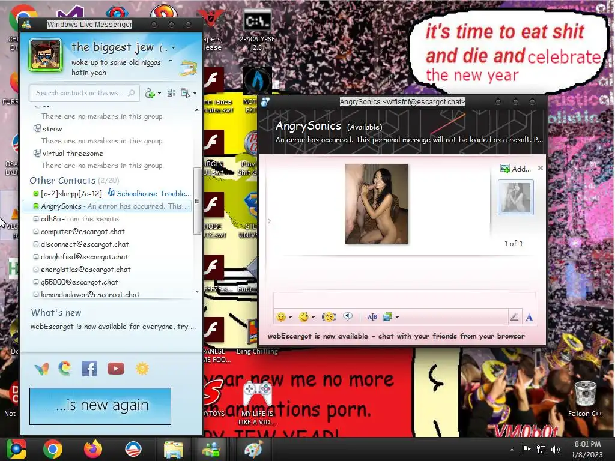Open the emoticon picker dropdown arrow

click(290, 317)
